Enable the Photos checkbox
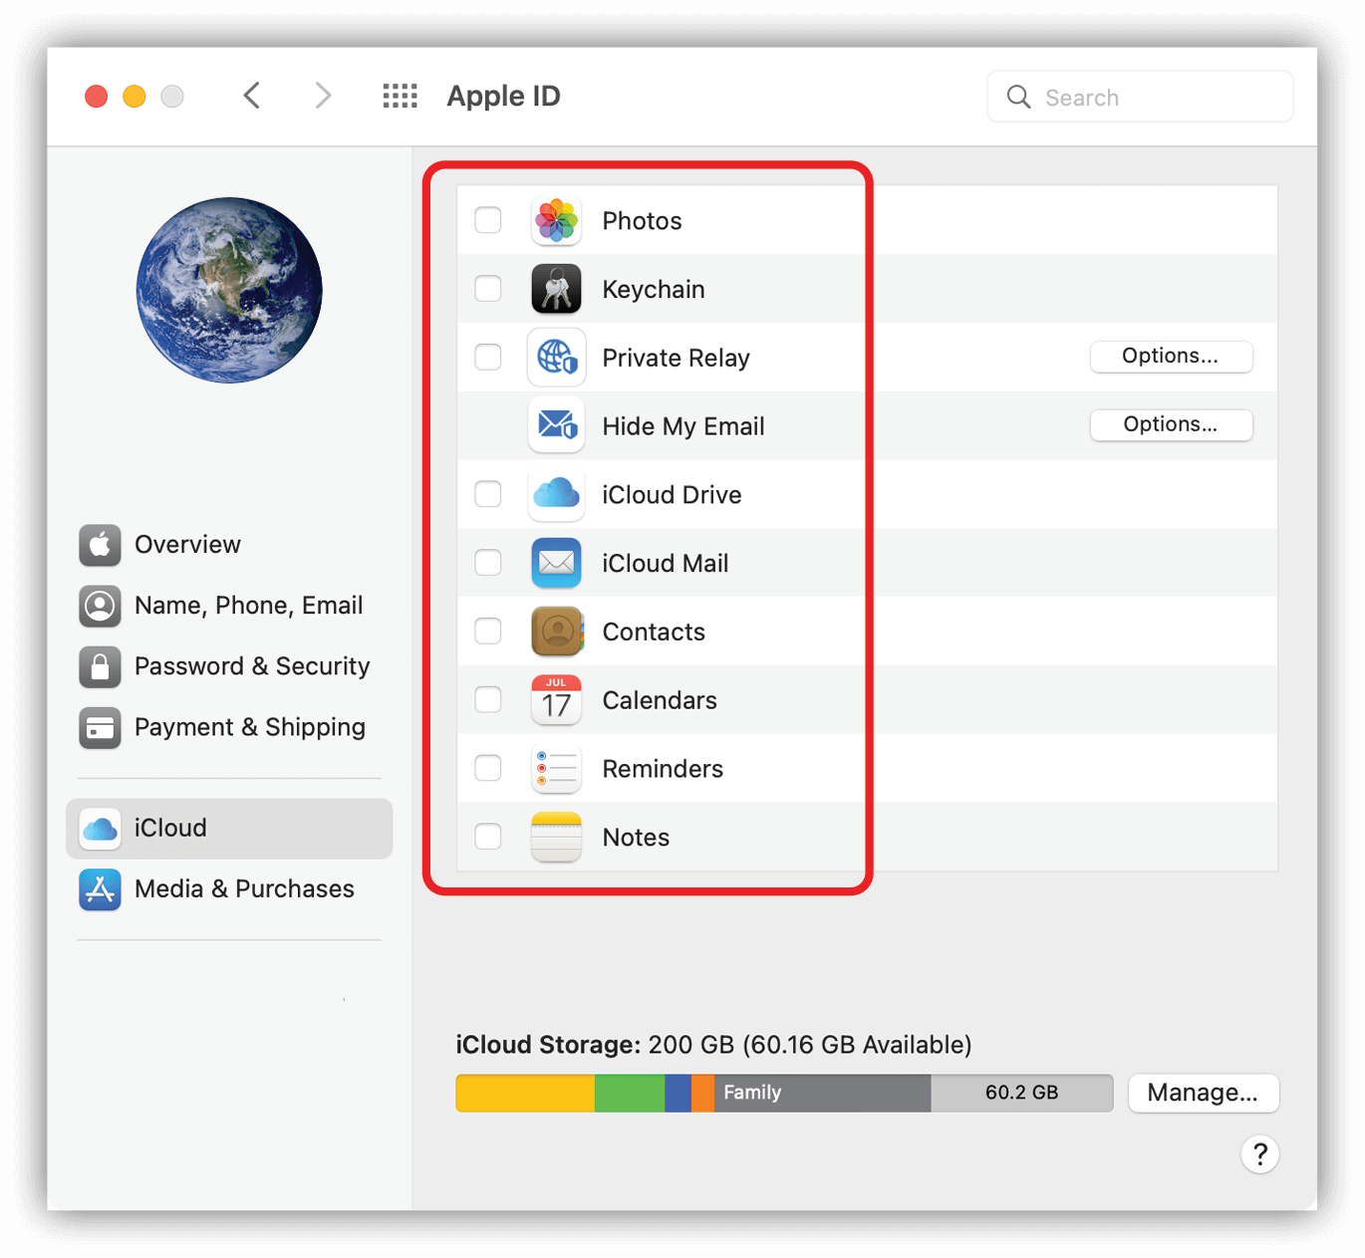The height and width of the screenshot is (1258, 1365). click(488, 220)
